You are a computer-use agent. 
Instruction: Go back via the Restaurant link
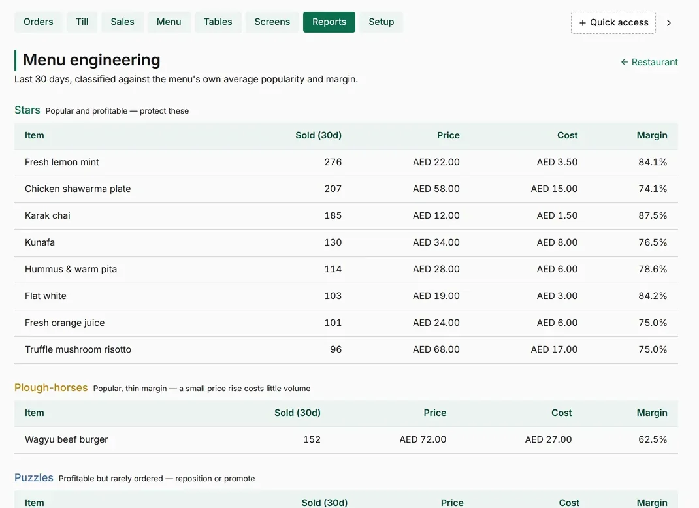point(649,62)
